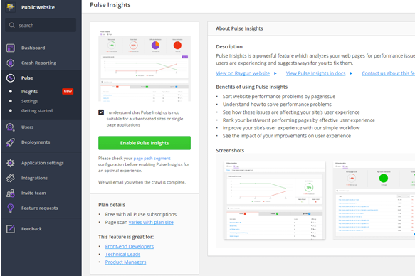Click the sidebar search field
The image size is (415, 276).
[41, 25]
